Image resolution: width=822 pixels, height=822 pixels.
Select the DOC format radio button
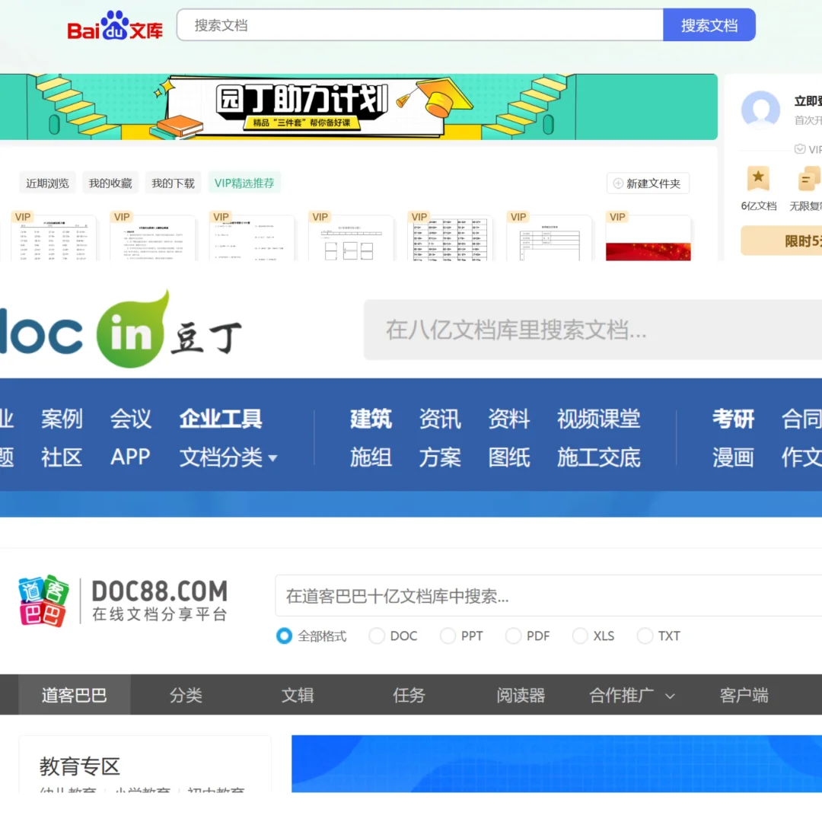(377, 636)
